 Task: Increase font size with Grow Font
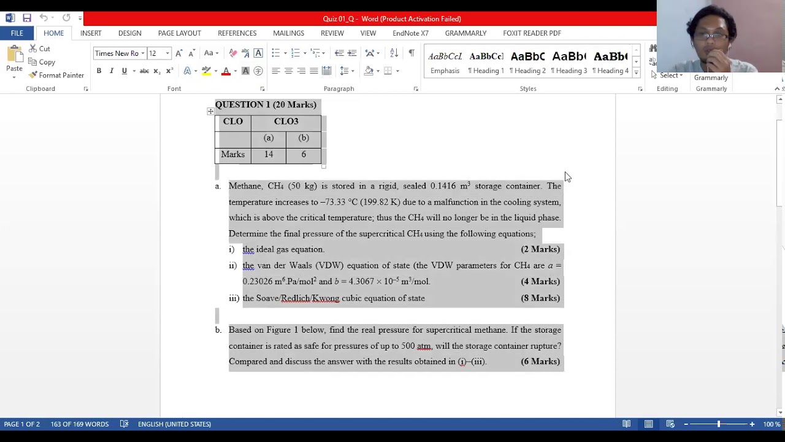pyautogui.click(x=178, y=53)
